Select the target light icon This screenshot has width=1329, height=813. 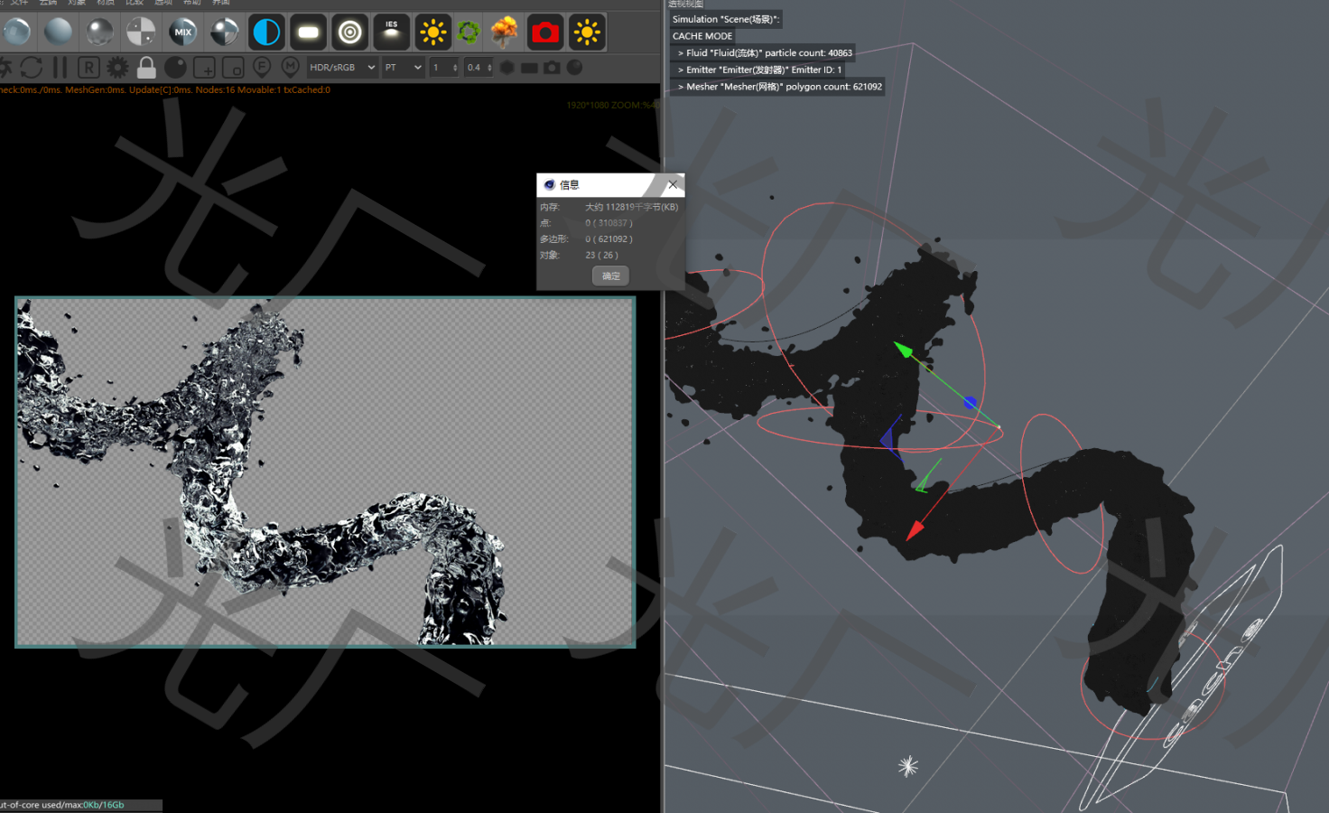point(349,32)
